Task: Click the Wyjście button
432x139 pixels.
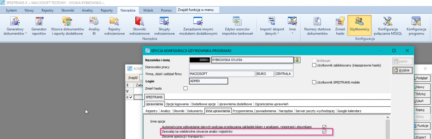Action: click(402, 70)
